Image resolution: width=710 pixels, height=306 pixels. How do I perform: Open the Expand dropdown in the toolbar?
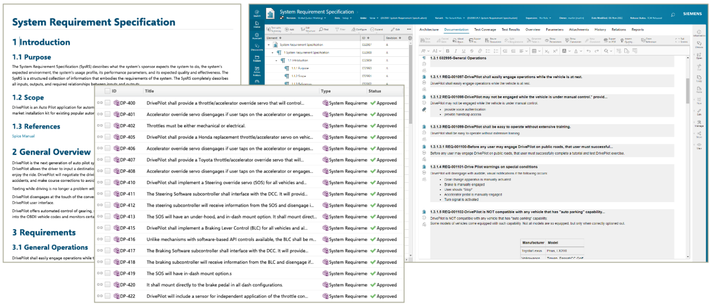379,30
